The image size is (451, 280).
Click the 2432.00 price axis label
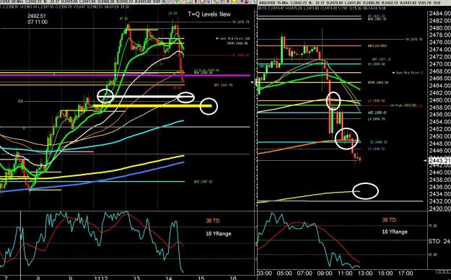pyautogui.click(x=439, y=201)
